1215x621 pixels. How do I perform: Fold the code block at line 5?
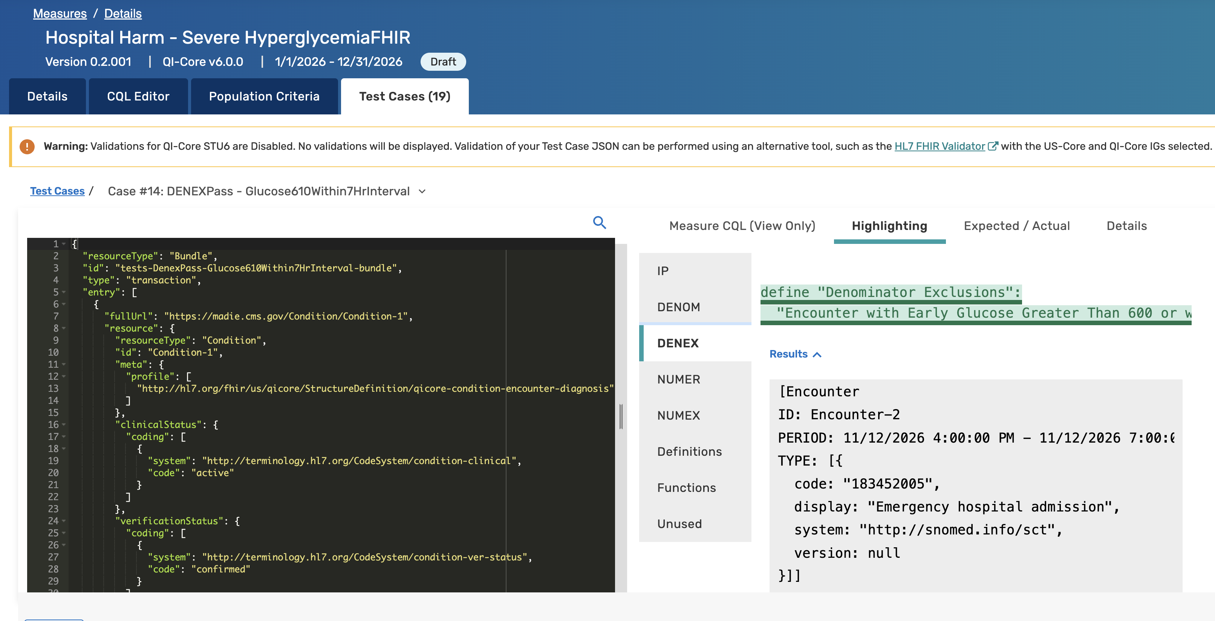pyautogui.click(x=64, y=292)
